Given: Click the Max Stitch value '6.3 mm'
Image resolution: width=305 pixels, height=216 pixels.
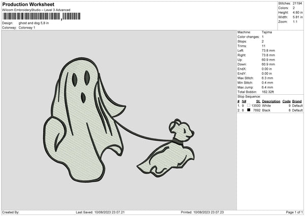Looking at the screenshot, I should point(267,78).
